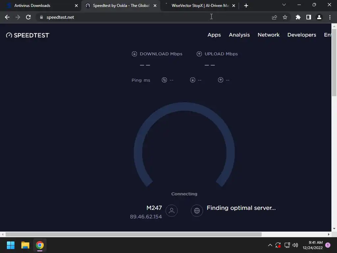
Task: Open the Apps menu
Action: [x=214, y=35]
